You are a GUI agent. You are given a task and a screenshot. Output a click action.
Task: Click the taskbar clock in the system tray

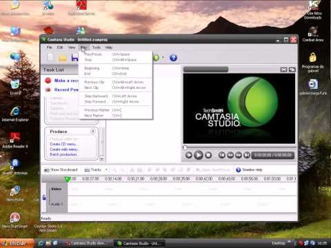coord(322,243)
